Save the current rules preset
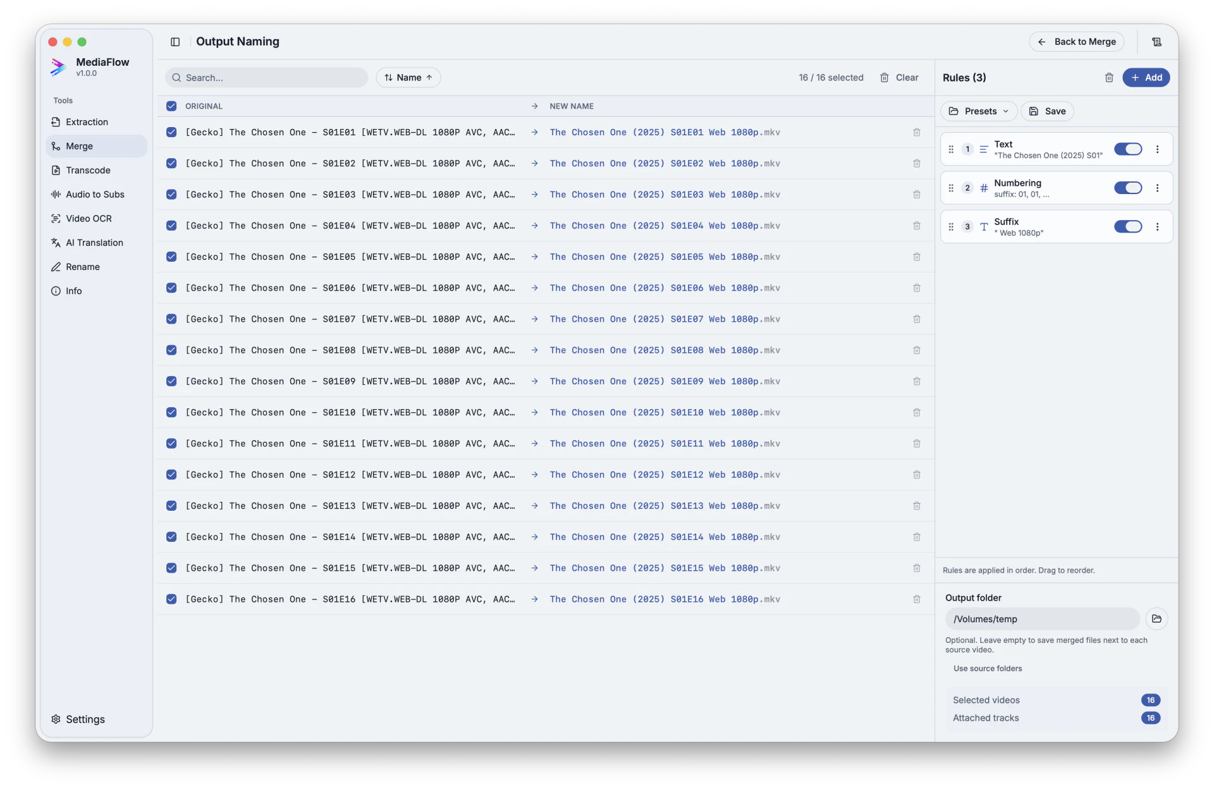 click(1047, 111)
